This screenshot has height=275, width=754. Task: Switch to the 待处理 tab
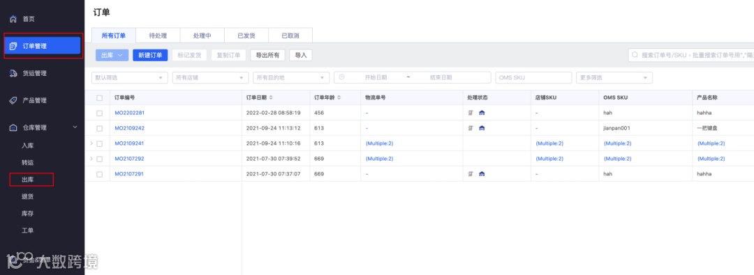point(158,36)
